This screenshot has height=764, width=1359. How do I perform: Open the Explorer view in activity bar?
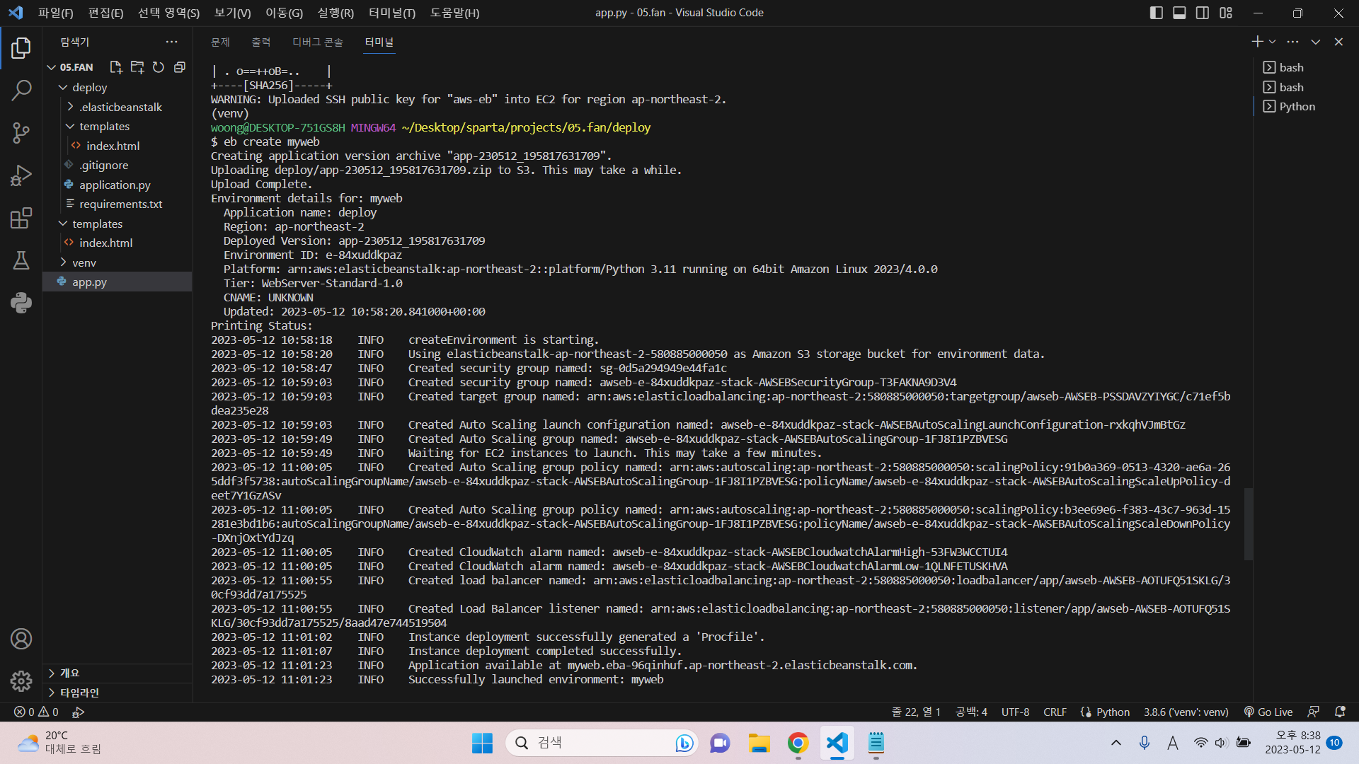(x=21, y=48)
